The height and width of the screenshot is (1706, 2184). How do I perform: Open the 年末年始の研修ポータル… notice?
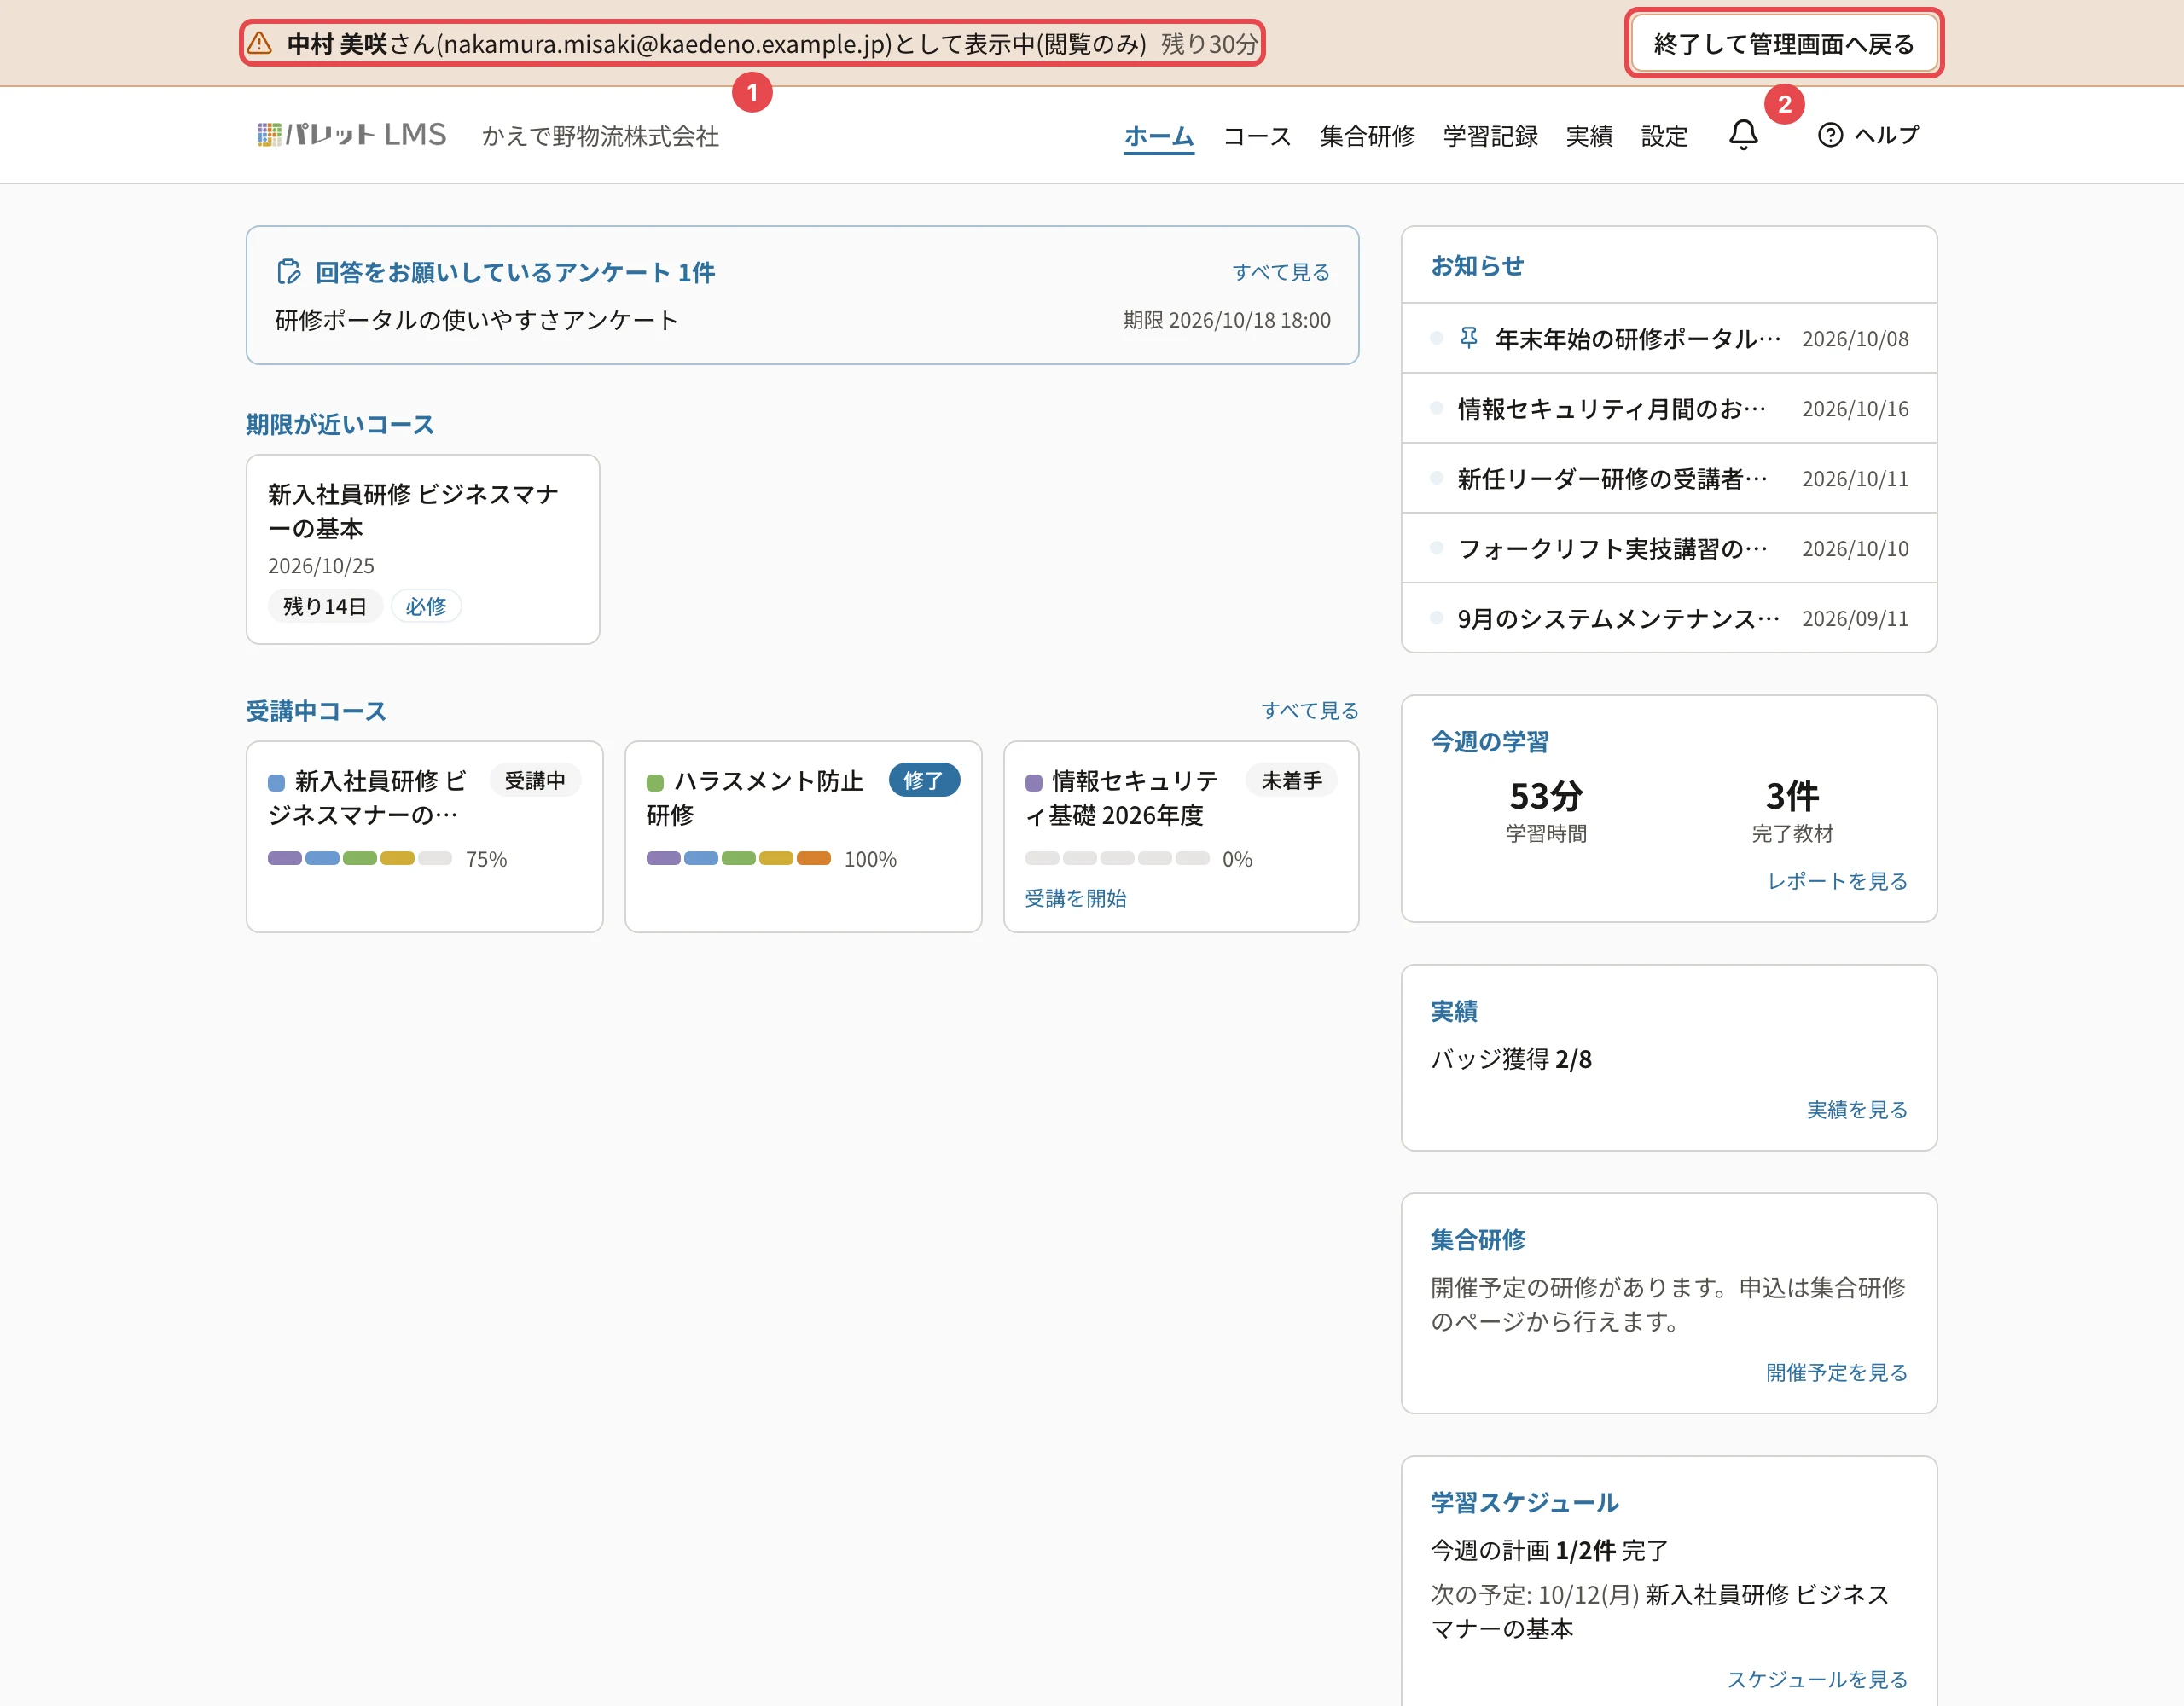coord(1669,338)
